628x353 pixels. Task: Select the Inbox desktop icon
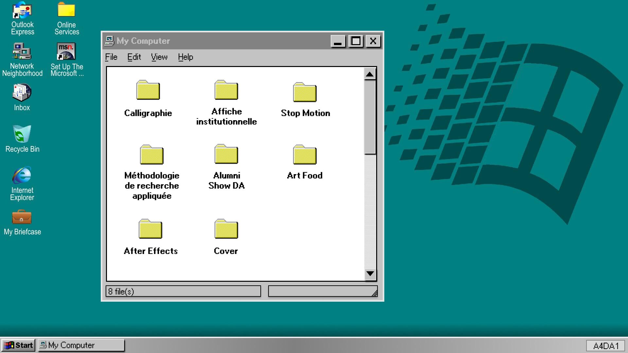22,92
